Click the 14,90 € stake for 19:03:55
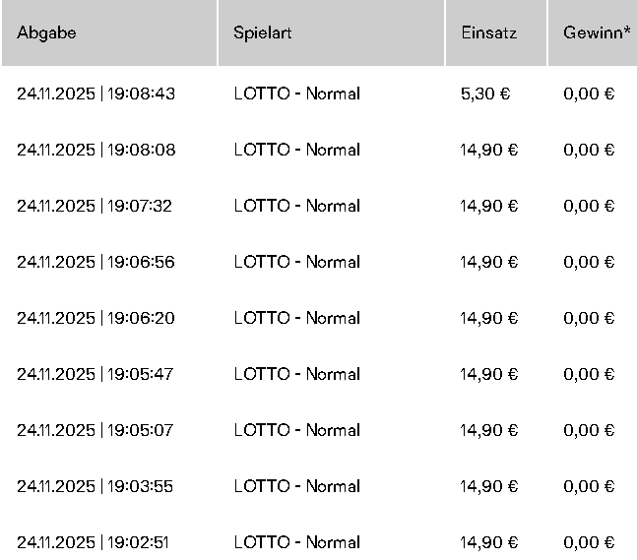637x560 pixels. (x=489, y=487)
